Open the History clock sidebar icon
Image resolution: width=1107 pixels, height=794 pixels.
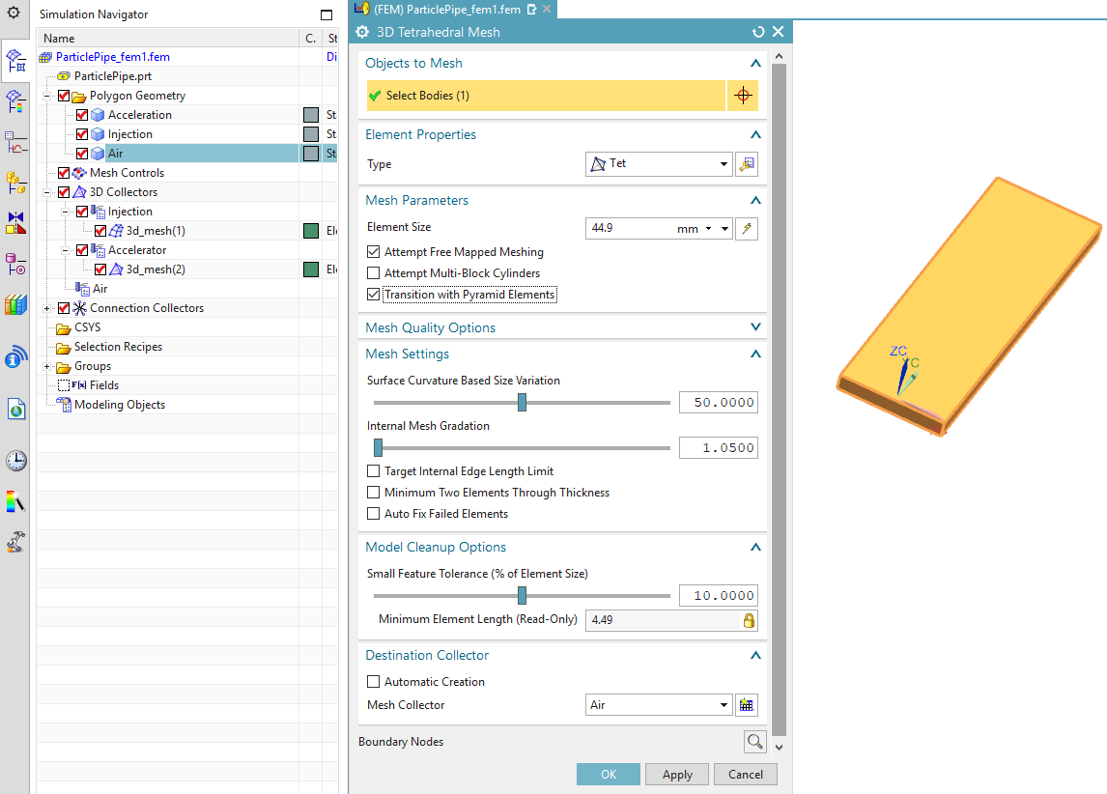[15, 461]
